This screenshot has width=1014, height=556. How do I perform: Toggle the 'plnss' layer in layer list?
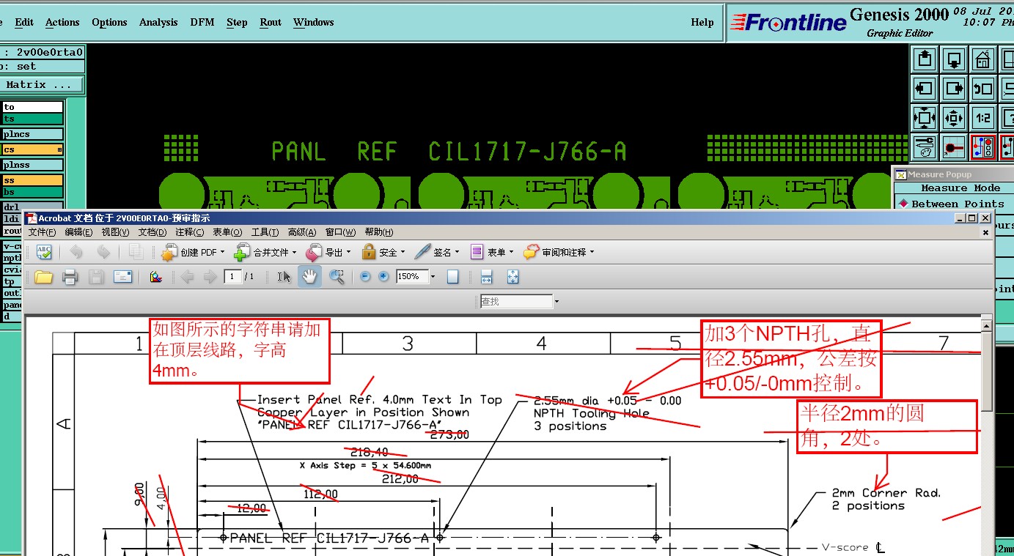pyautogui.click(x=32, y=165)
